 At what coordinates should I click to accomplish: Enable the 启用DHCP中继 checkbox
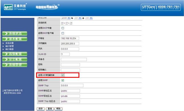63,28
